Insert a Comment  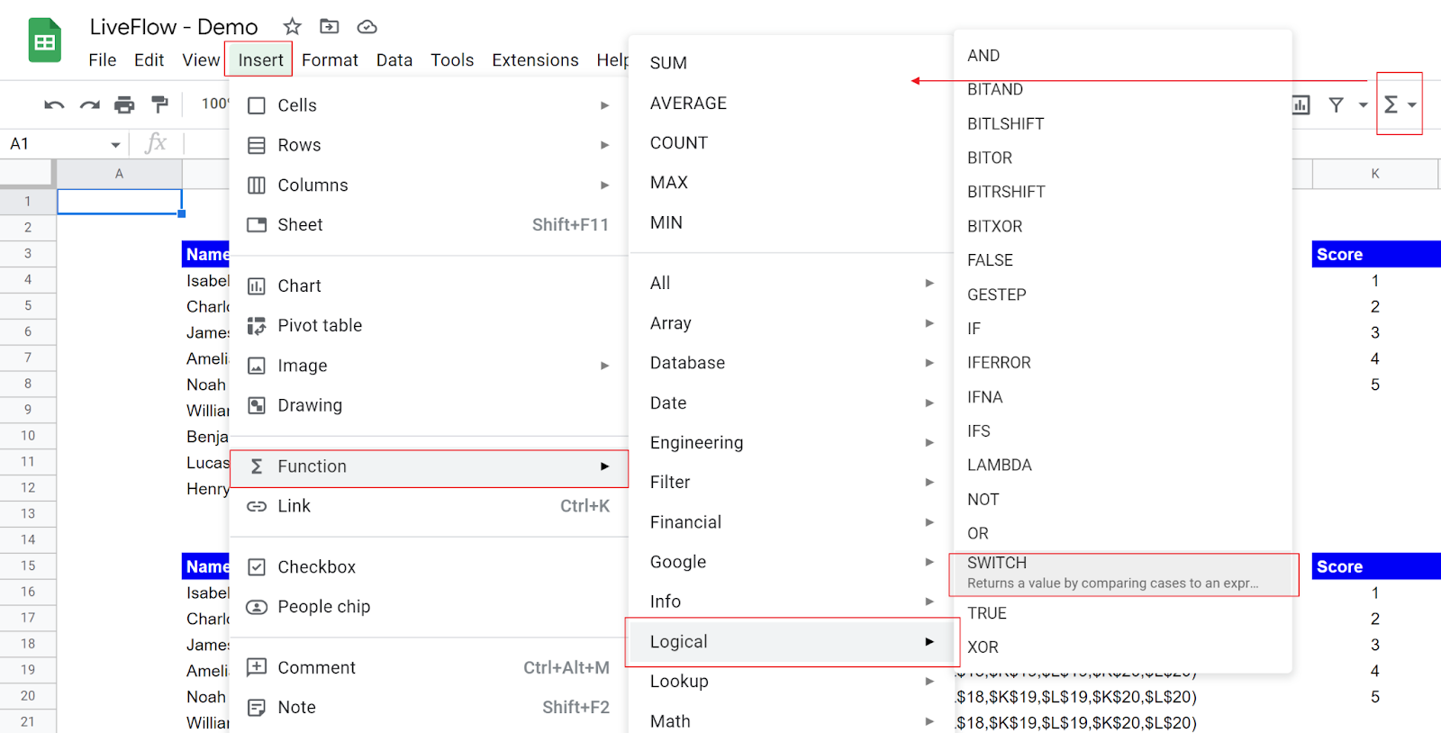pos(429,667)
